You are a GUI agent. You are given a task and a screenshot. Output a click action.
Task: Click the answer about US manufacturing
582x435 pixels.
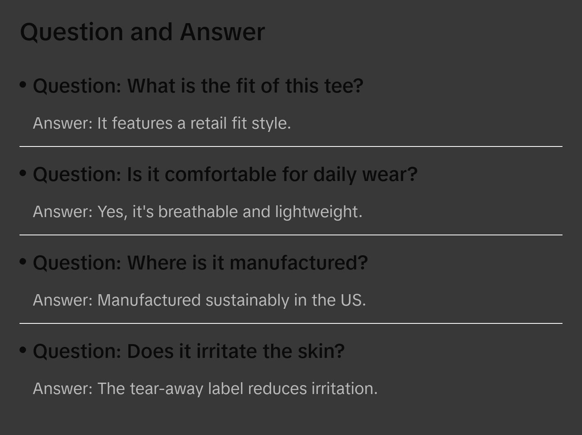pyautogui.click(x=199, y=300)
